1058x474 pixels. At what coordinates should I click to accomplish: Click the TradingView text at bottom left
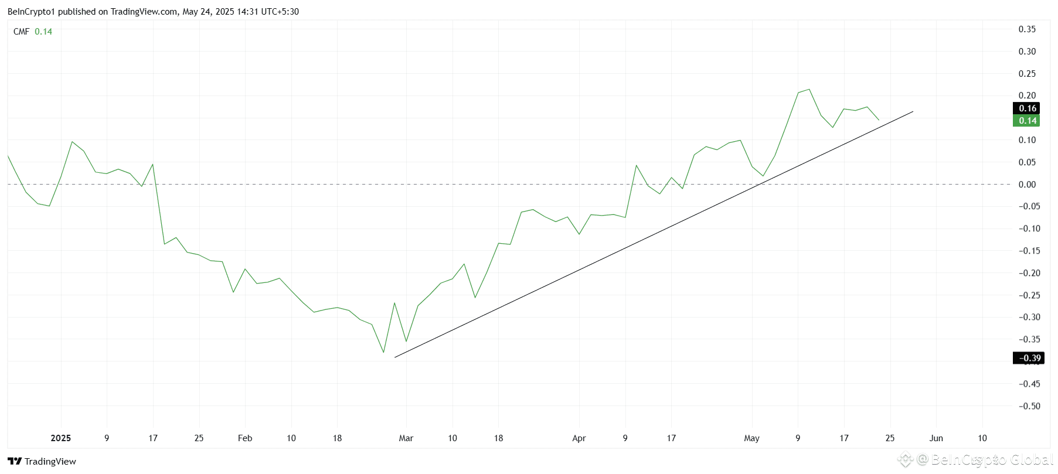tap(50, 462)
